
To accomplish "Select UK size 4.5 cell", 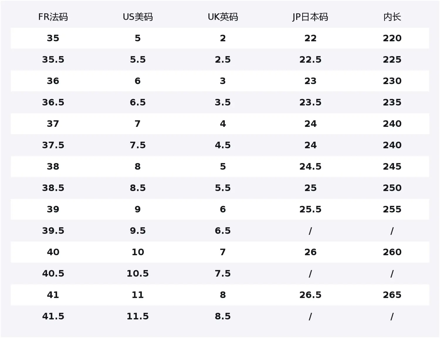I will pyautogui.click(x=223, y=145).
